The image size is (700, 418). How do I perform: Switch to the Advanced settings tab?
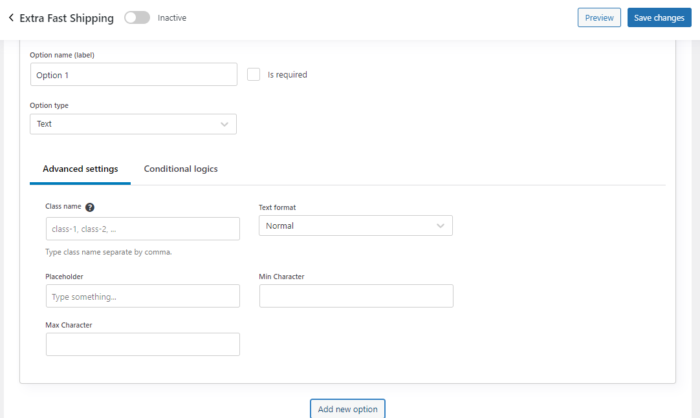tap(80, 169)
